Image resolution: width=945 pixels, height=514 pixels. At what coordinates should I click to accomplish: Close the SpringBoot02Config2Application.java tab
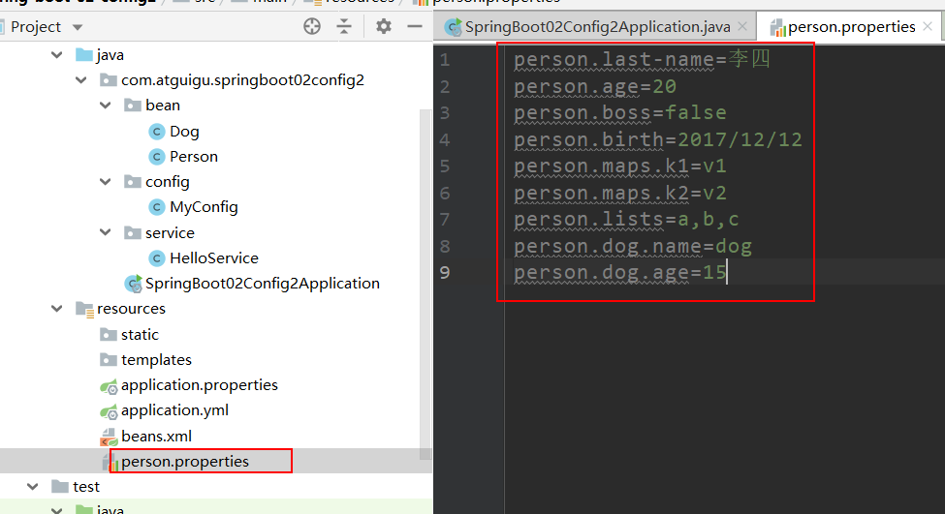(x=742, y=26)
